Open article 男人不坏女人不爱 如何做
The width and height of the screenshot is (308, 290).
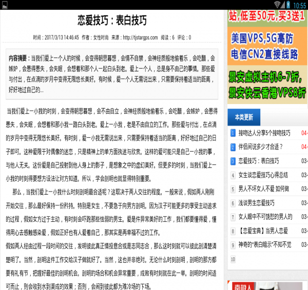pos(264,189)
